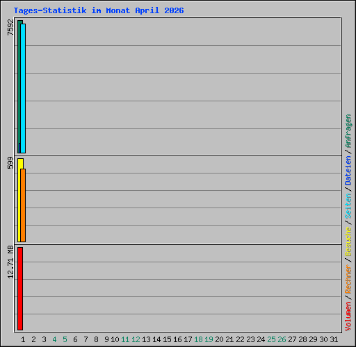Click day '6' on the x-axis

coord(75,339)
